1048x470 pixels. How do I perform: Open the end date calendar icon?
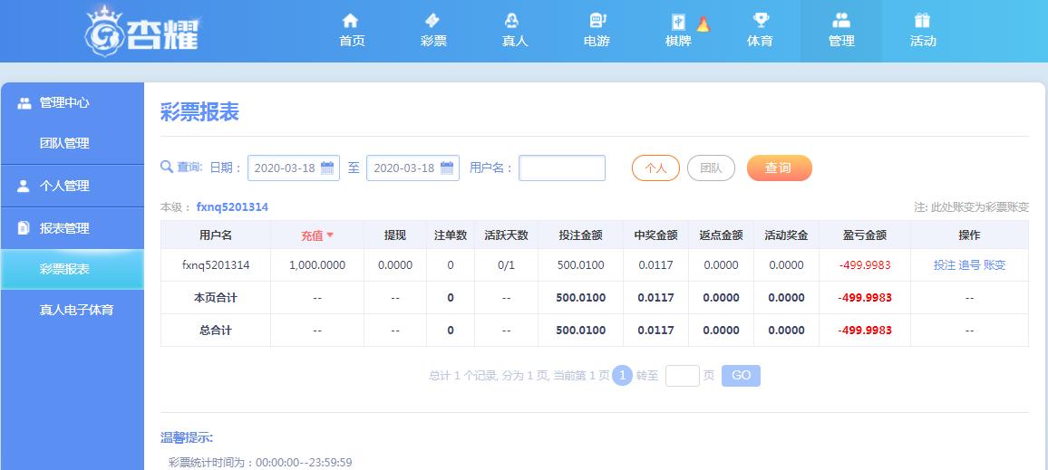446,168
